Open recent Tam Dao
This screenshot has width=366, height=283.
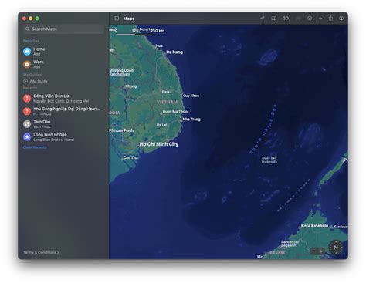[63, 124]
